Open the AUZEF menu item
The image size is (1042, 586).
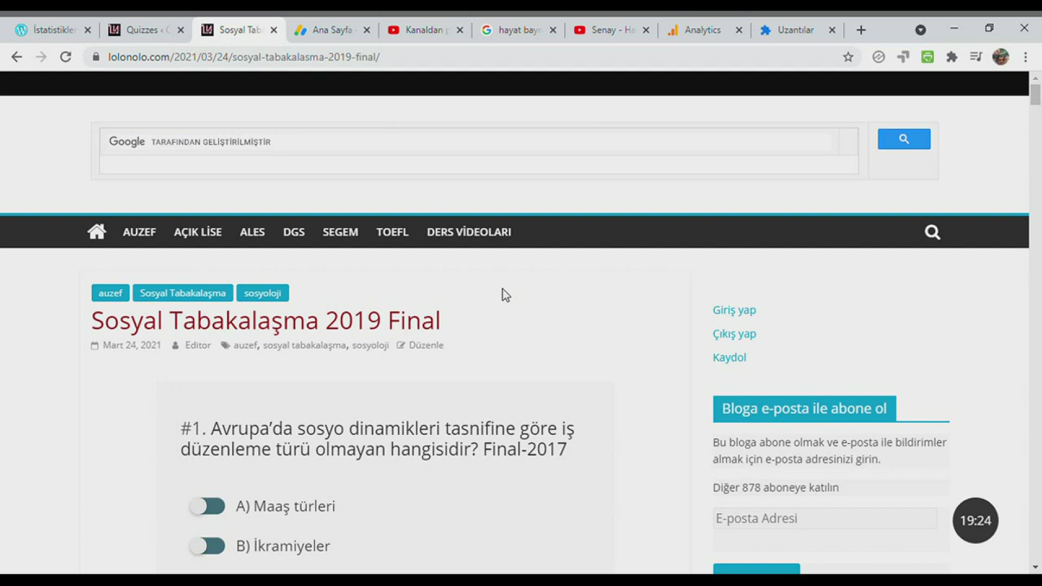pos(139,232)
